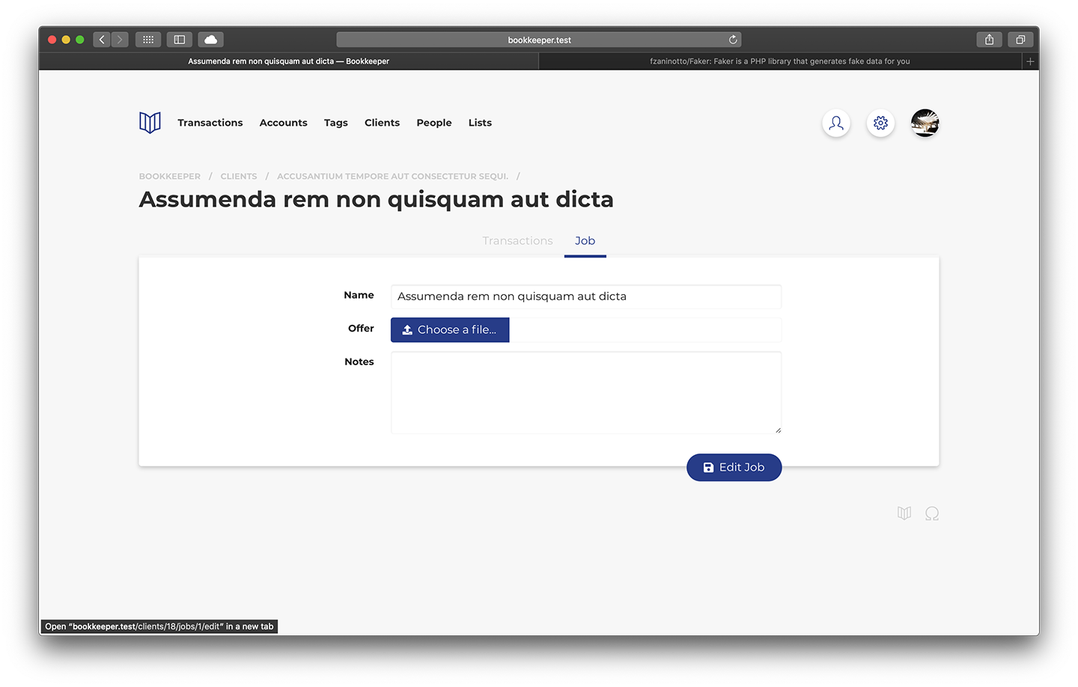Image resolution: width=1078 pixels, height=687 pixels.
Task: Click footer GitHub icon
Action: coord(932,513)
